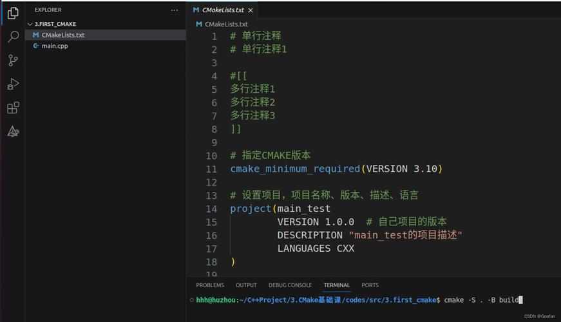Open the DEBUG CONSOLE panel tab
561x322 pixels.
tap(290, 285)
